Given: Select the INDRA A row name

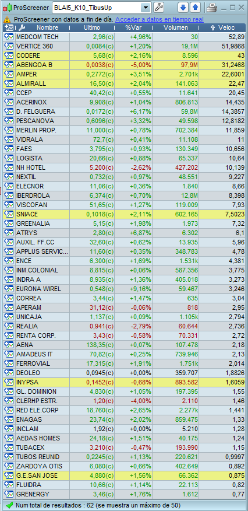Looking at the screenshot, I should [28, 279].
